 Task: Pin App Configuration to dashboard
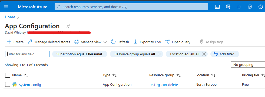click(x=68, y=26)
